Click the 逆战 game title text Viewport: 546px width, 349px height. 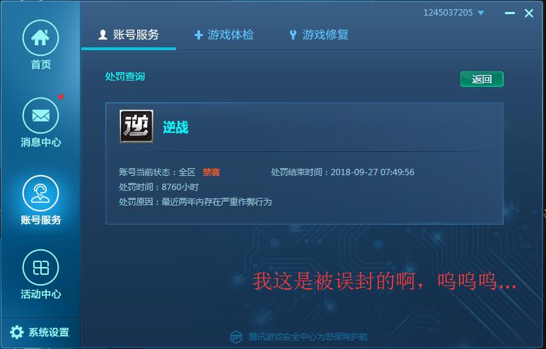click(176, 127)
